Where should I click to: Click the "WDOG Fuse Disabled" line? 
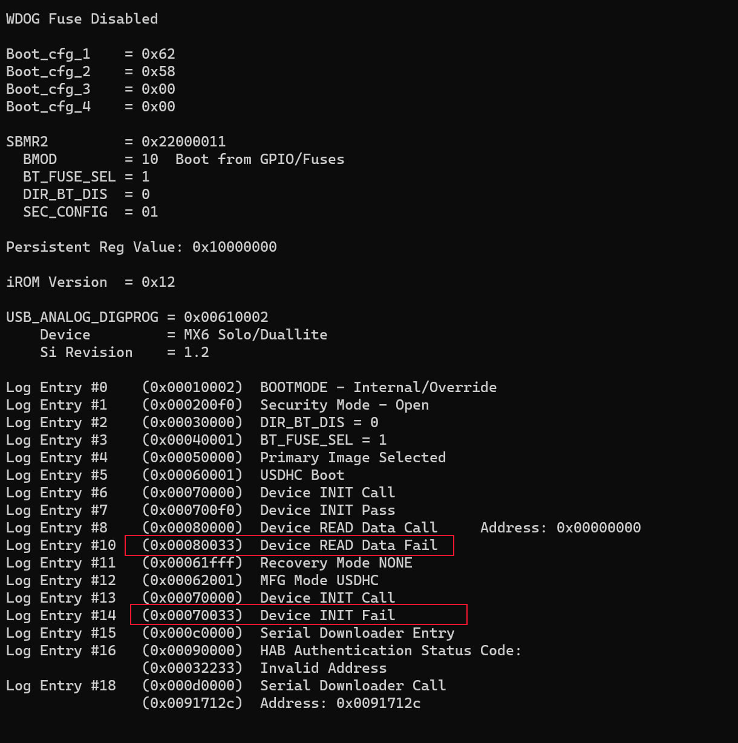82,19
